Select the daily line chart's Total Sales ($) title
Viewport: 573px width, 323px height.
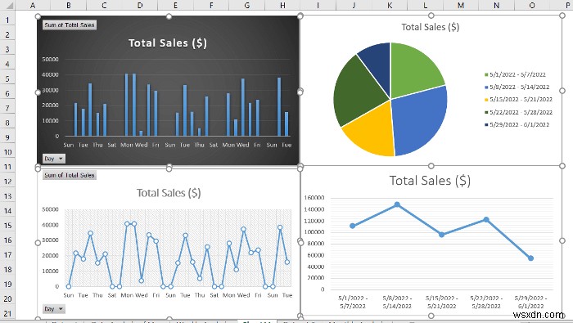pyautogui.click(x=169, y=193)
